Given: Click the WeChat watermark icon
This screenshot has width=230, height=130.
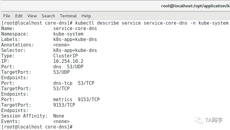Looking at the screenshot, I should (x=199, y=120).
